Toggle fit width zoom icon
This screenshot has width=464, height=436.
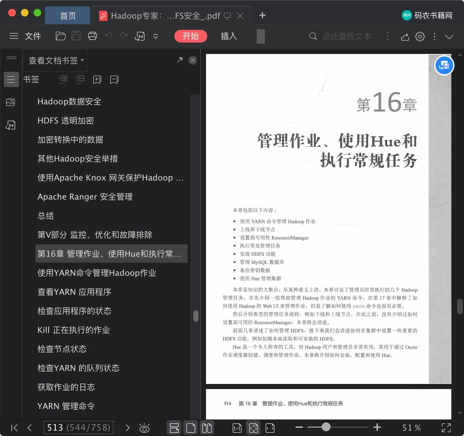270,428
